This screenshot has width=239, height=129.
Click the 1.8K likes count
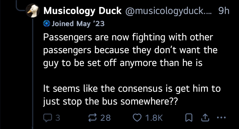(x=154, y=118)
